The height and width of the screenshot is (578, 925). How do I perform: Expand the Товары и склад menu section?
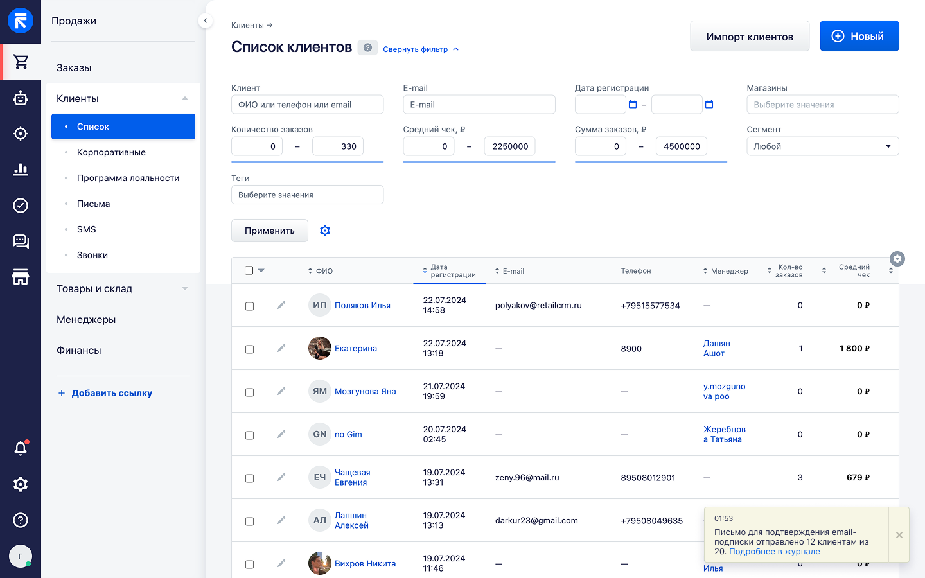point(122,289)
